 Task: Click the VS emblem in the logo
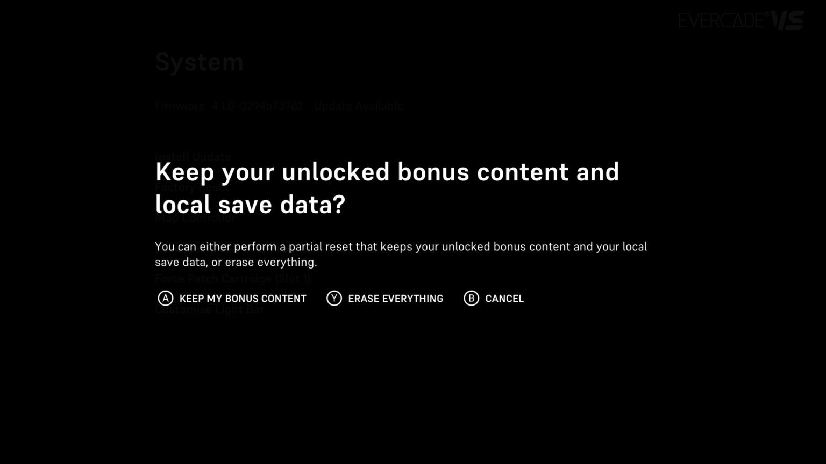click(787, 20)
